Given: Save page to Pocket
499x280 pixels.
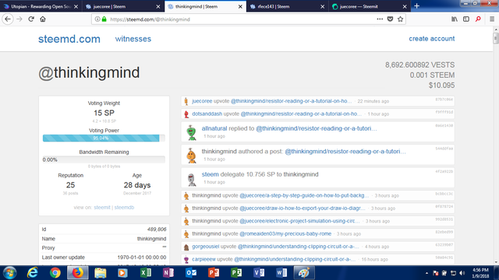Looking at the screenshot, I should 390,19.
